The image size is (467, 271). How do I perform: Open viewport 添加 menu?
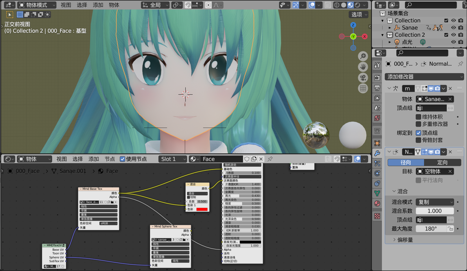tap(98, 5)
